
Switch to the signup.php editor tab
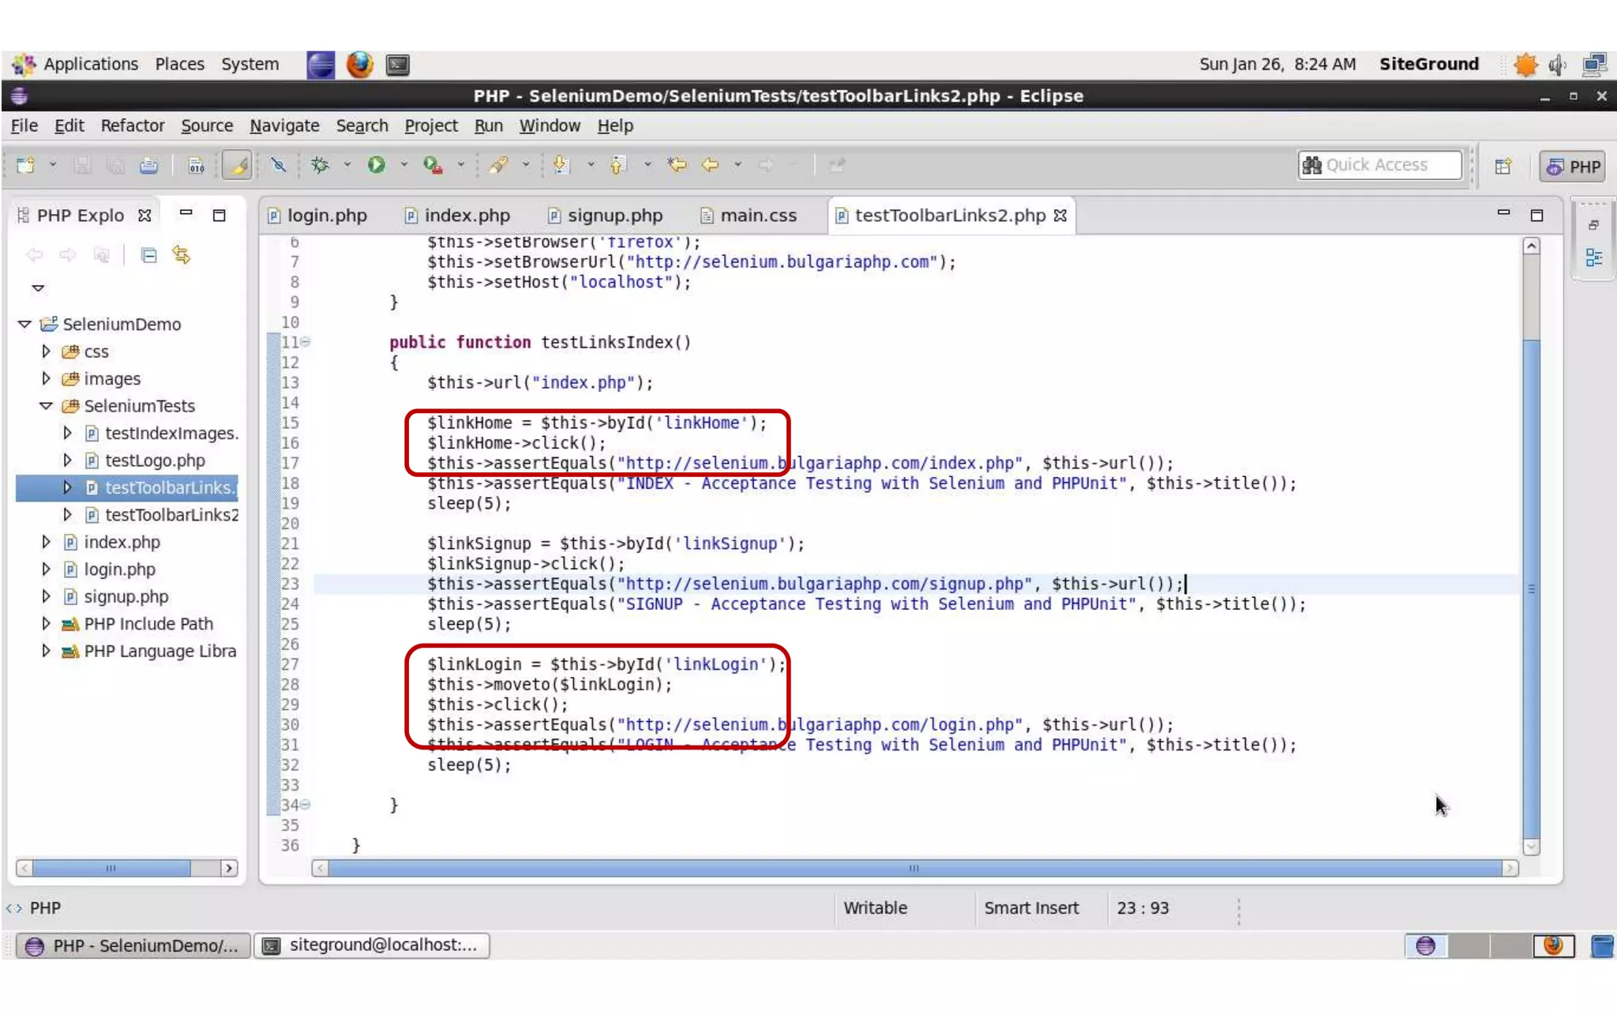pyautogui.click(x=614, y=216)
